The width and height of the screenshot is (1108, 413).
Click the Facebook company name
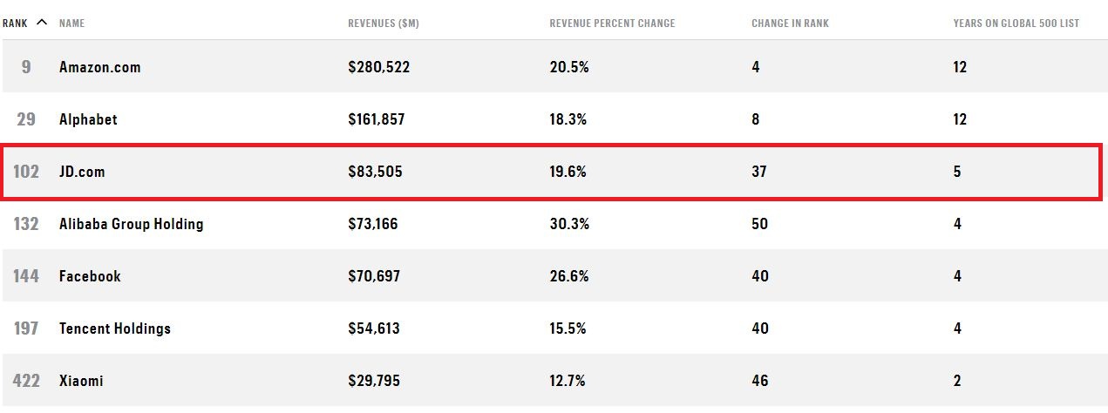(90, 276)
